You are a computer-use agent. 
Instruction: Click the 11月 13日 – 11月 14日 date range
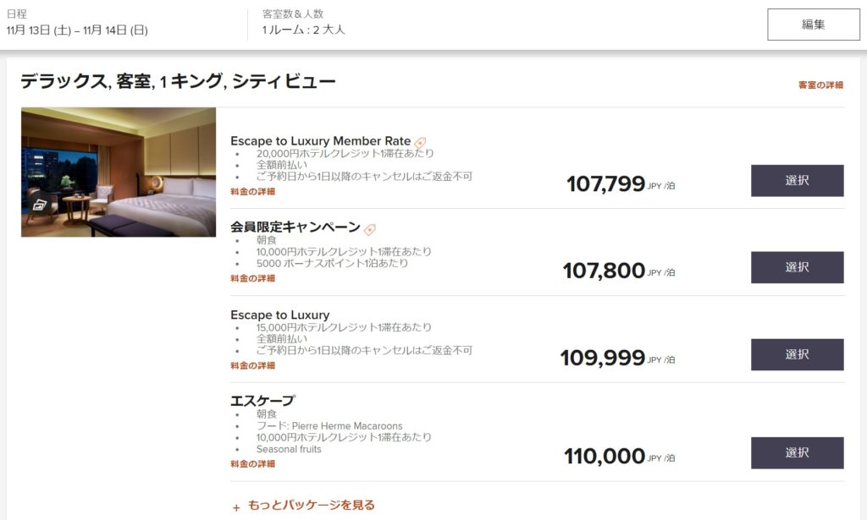pyautogui.click(x=77, y=30)
